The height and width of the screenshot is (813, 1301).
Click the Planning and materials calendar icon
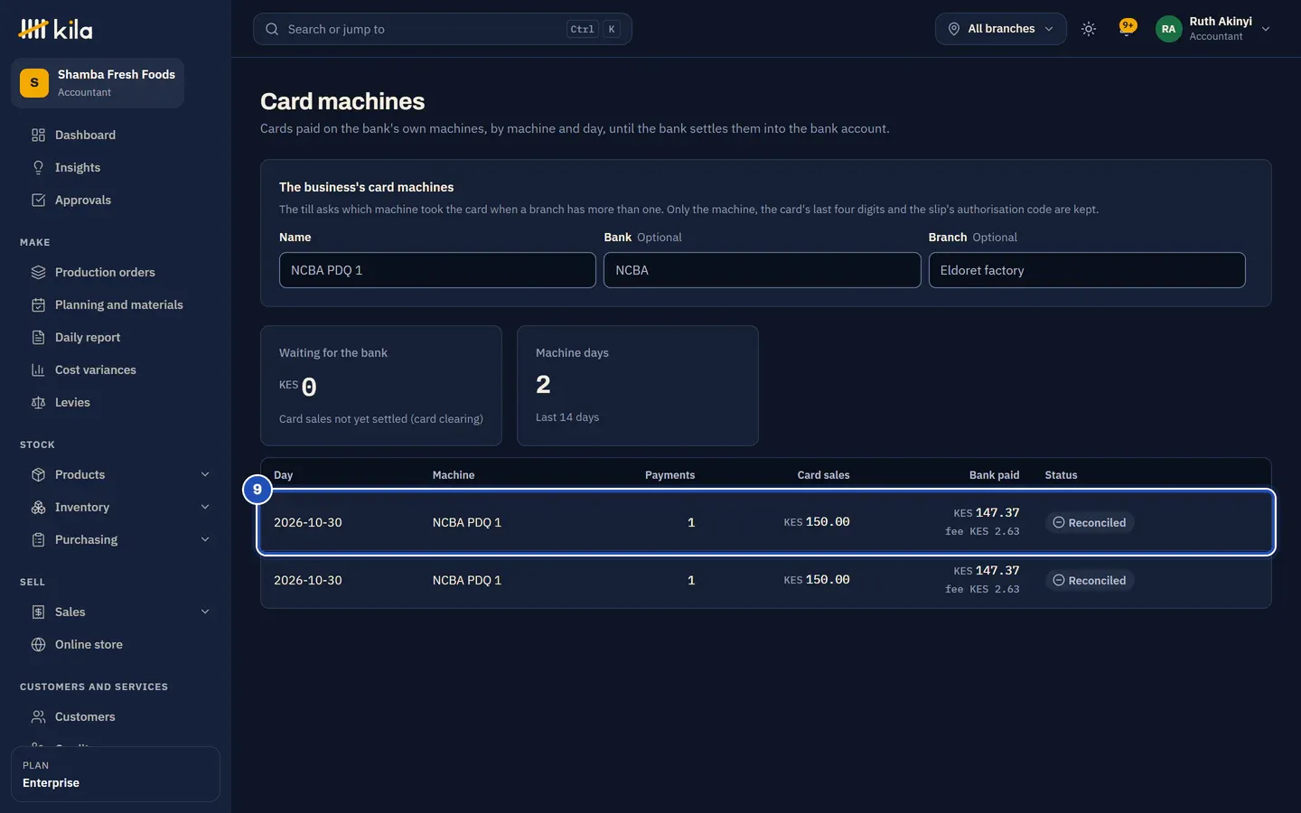pyautogui.click(x=38, y=304)
